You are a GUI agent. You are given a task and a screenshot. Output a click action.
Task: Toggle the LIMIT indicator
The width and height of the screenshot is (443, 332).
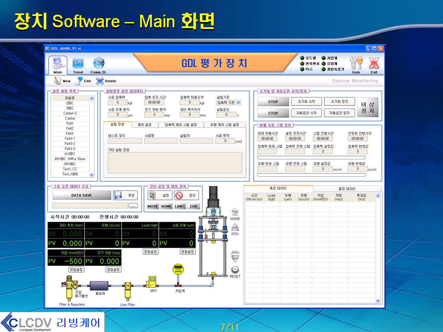tap(180, 206)
